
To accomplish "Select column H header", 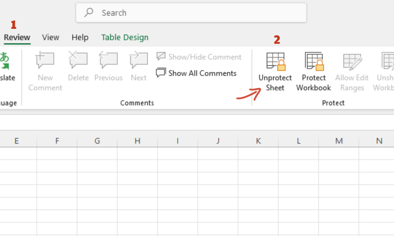I will [x=137, y=141].
